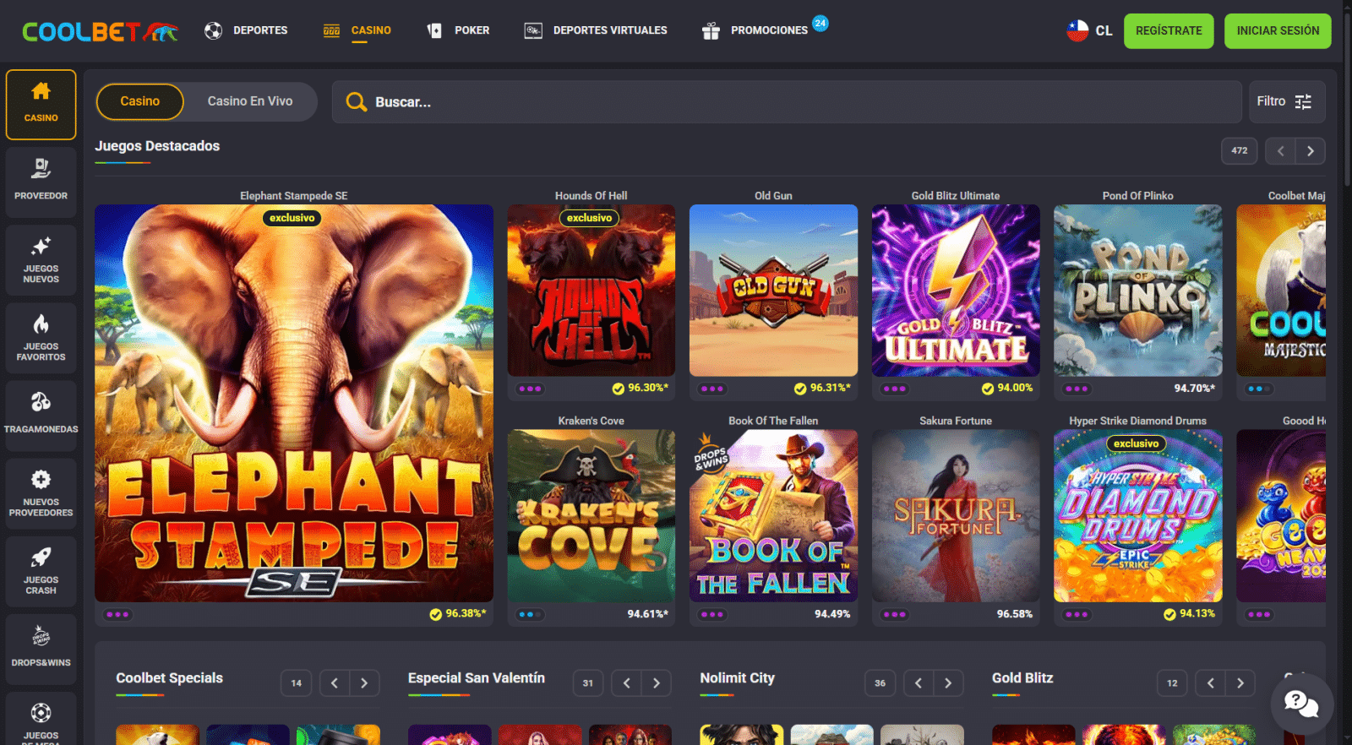Click verified RTP 94.00% check icon
Screen dimensions: 1352x745
click(x=988, y=389)
